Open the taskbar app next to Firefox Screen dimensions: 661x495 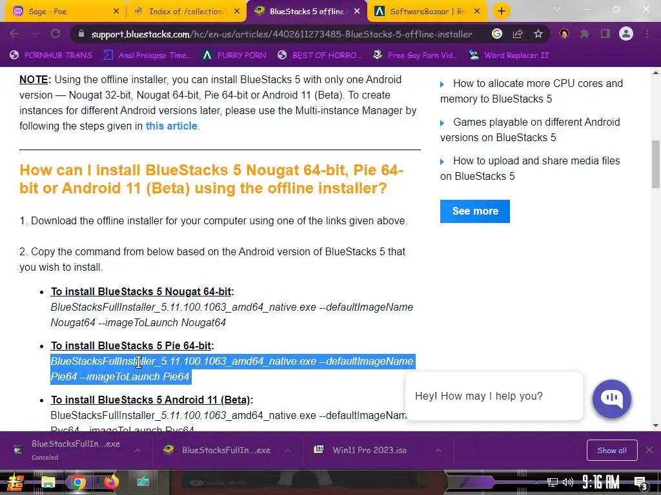point(143,482)
